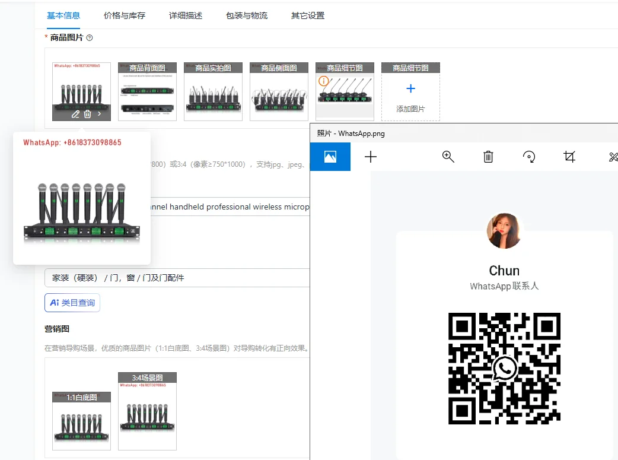Select the 1:1白底图 marketing thumbnail

pyautogui.click(x=82, y=421)
